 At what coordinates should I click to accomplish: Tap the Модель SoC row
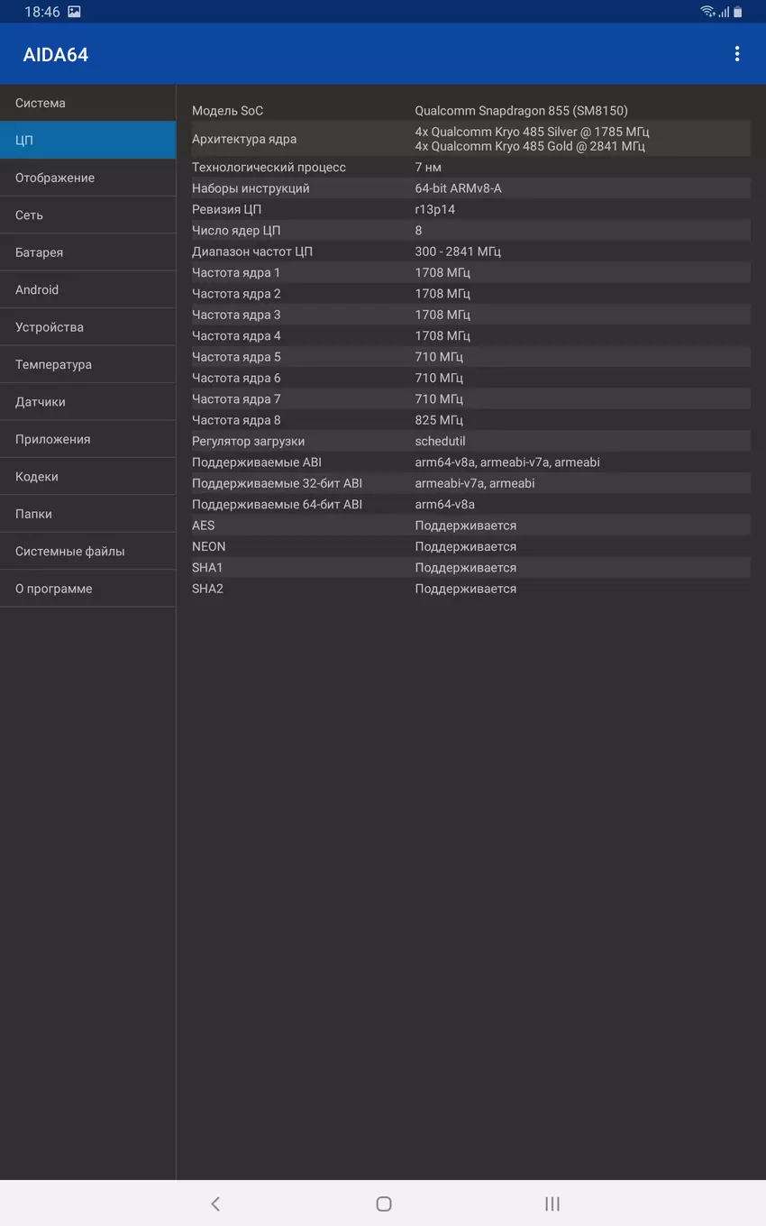pos(470,111)
